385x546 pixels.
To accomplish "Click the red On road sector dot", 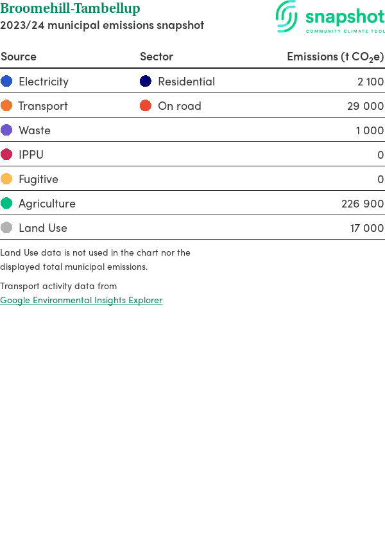I will tap(146, 105).
